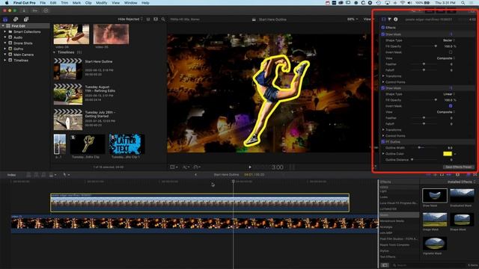Click the append clip icon above timeline
479x269 pixels.
[43, 175]
